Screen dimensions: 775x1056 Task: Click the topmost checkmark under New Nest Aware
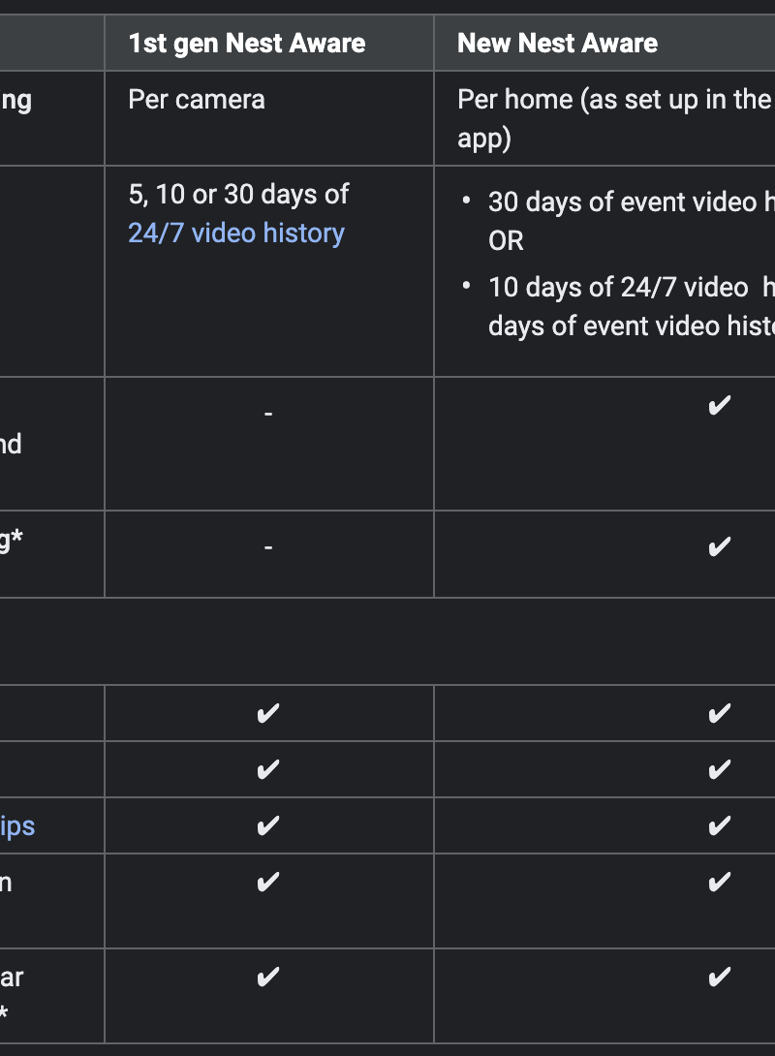(719, 405)
